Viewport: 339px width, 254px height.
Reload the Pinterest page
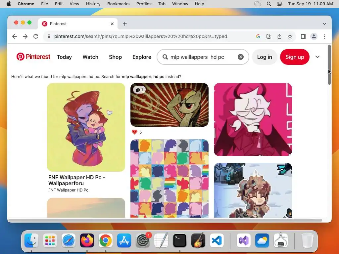[36, 36]
